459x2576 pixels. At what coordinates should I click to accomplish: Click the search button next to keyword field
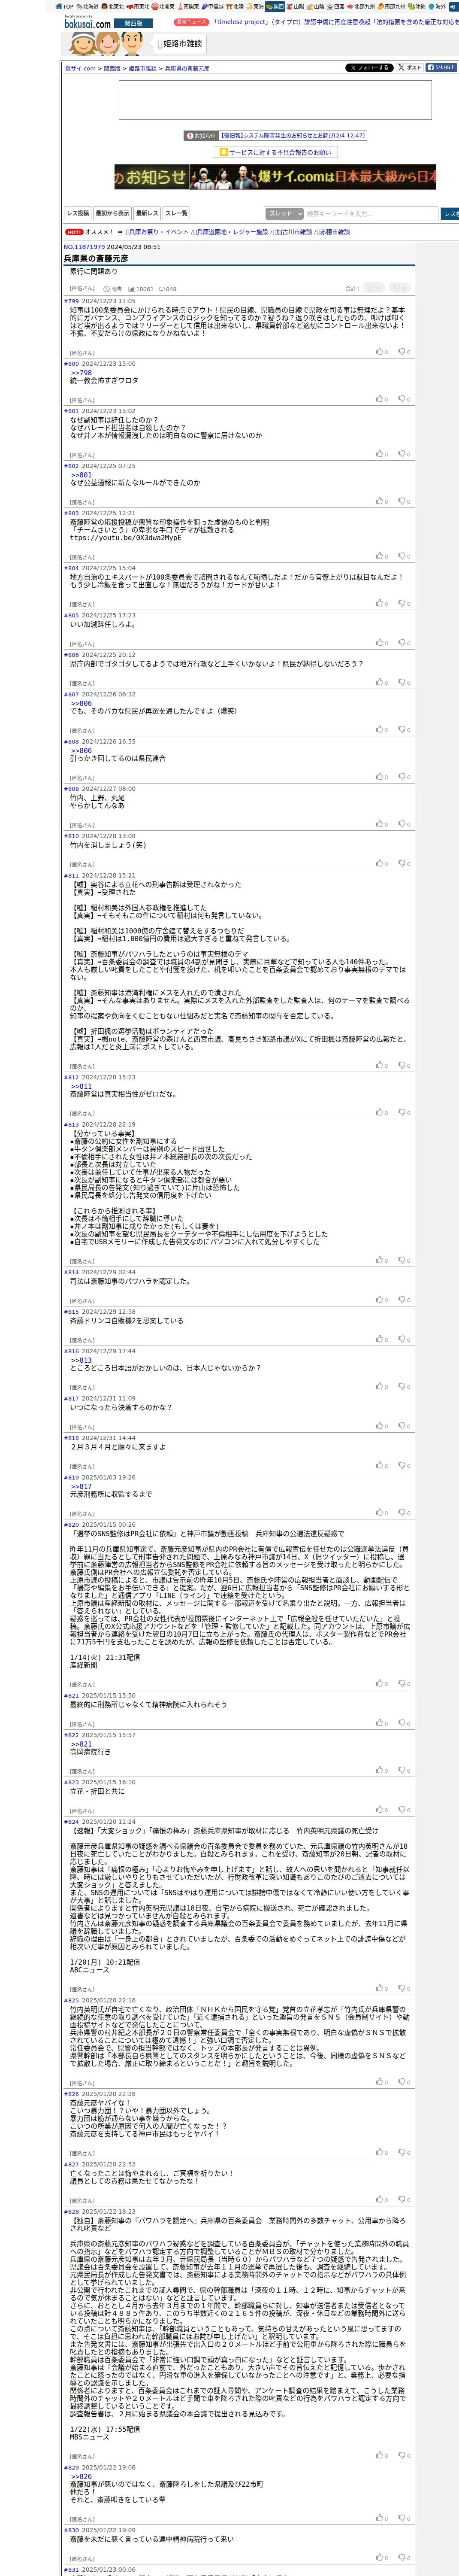pyautogui.click(x=450, y=213)
